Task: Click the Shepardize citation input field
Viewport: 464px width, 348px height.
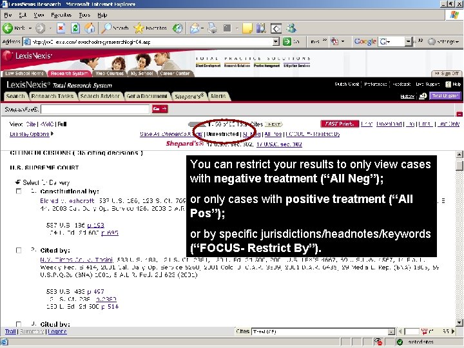Action: (95, 109)
